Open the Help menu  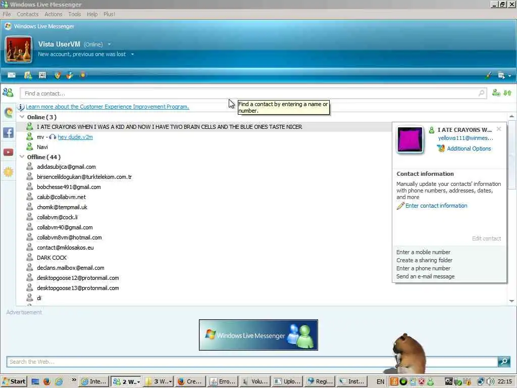point(92,14)
